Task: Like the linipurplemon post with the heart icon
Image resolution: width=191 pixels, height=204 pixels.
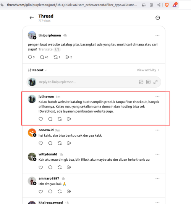Action: pos(30,57)
